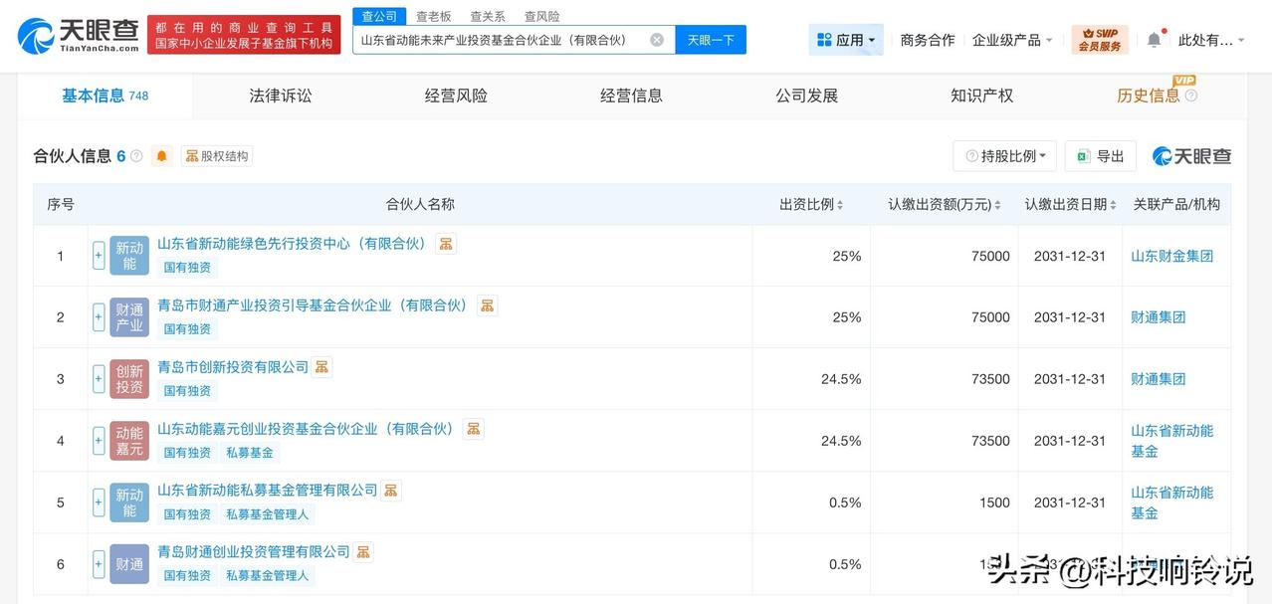Open the user account dropdown 此处有…
Screen dimensions: 1272x604
1211,40
